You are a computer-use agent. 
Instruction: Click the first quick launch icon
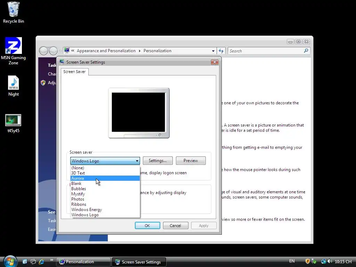point(25,261)
